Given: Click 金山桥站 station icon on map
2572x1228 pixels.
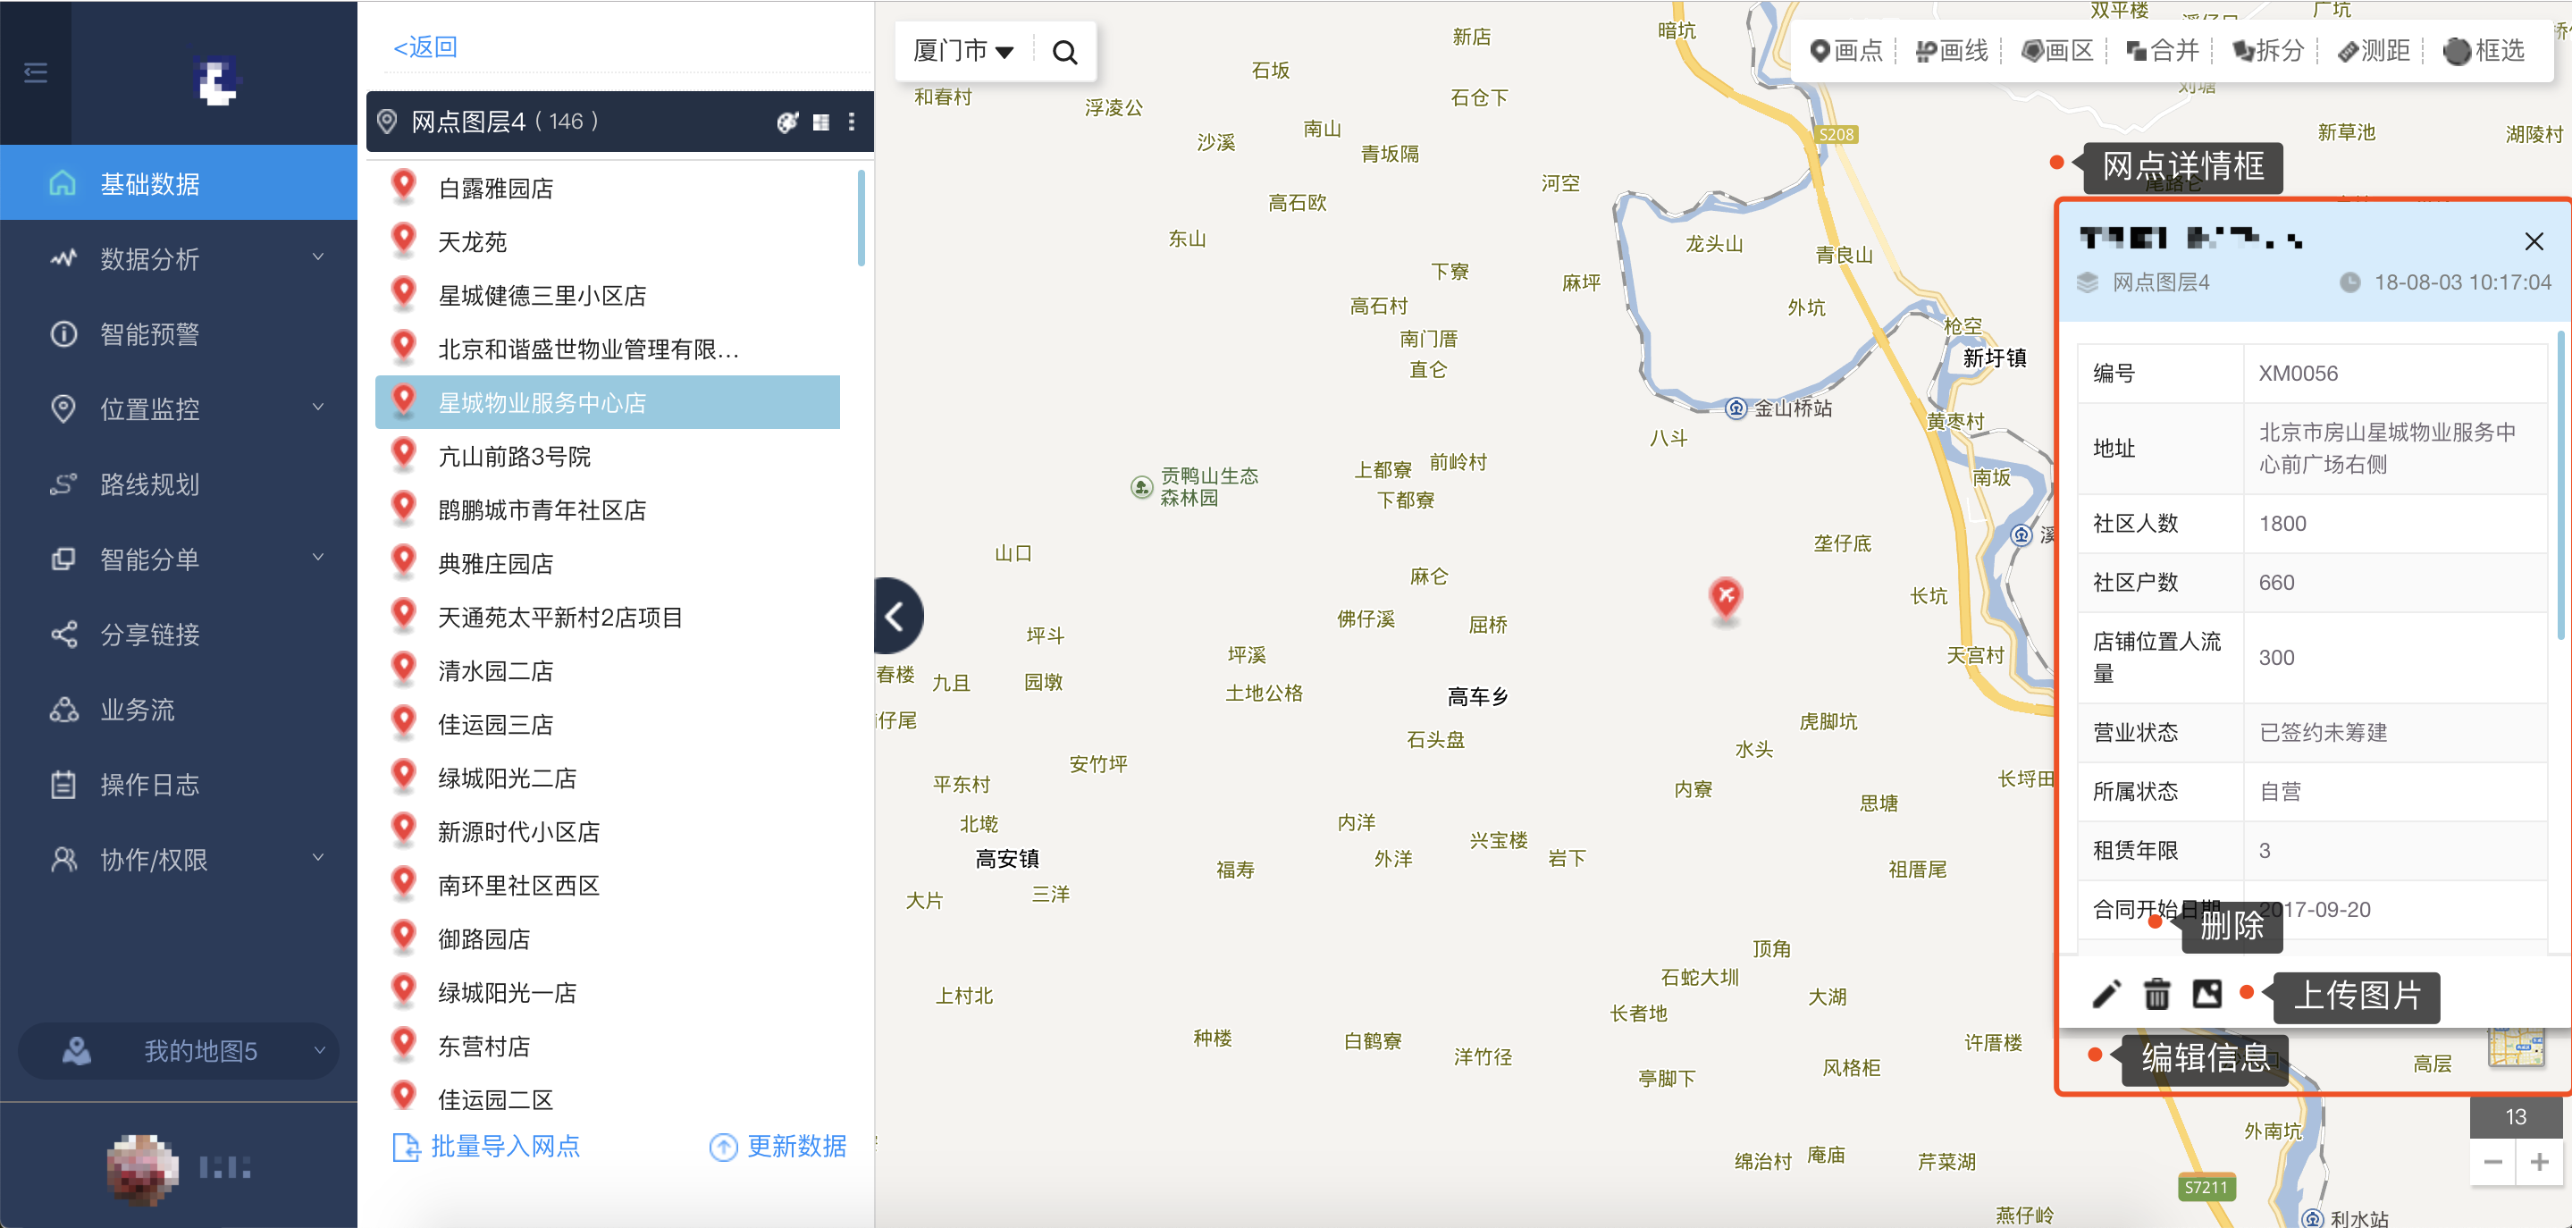Looking at the screenshot, I should tap(1736, 408).
